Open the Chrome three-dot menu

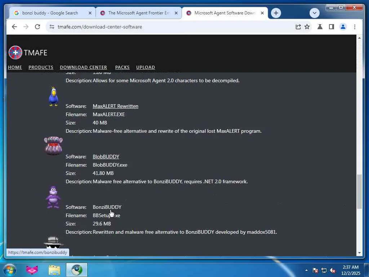pyautogui.click(x=355, y=27)
